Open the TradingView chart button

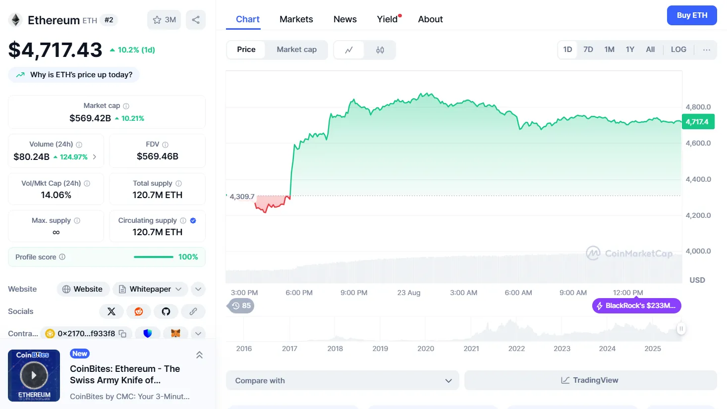[590, 380]
